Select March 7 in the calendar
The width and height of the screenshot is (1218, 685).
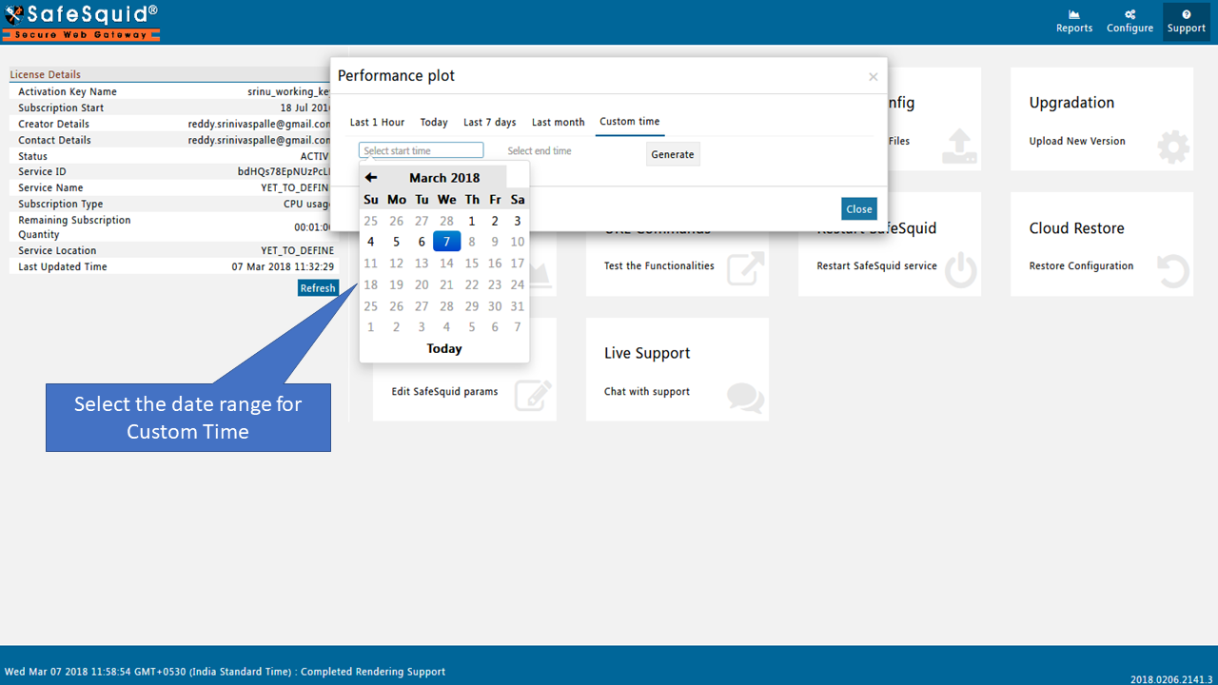(446, 242)
